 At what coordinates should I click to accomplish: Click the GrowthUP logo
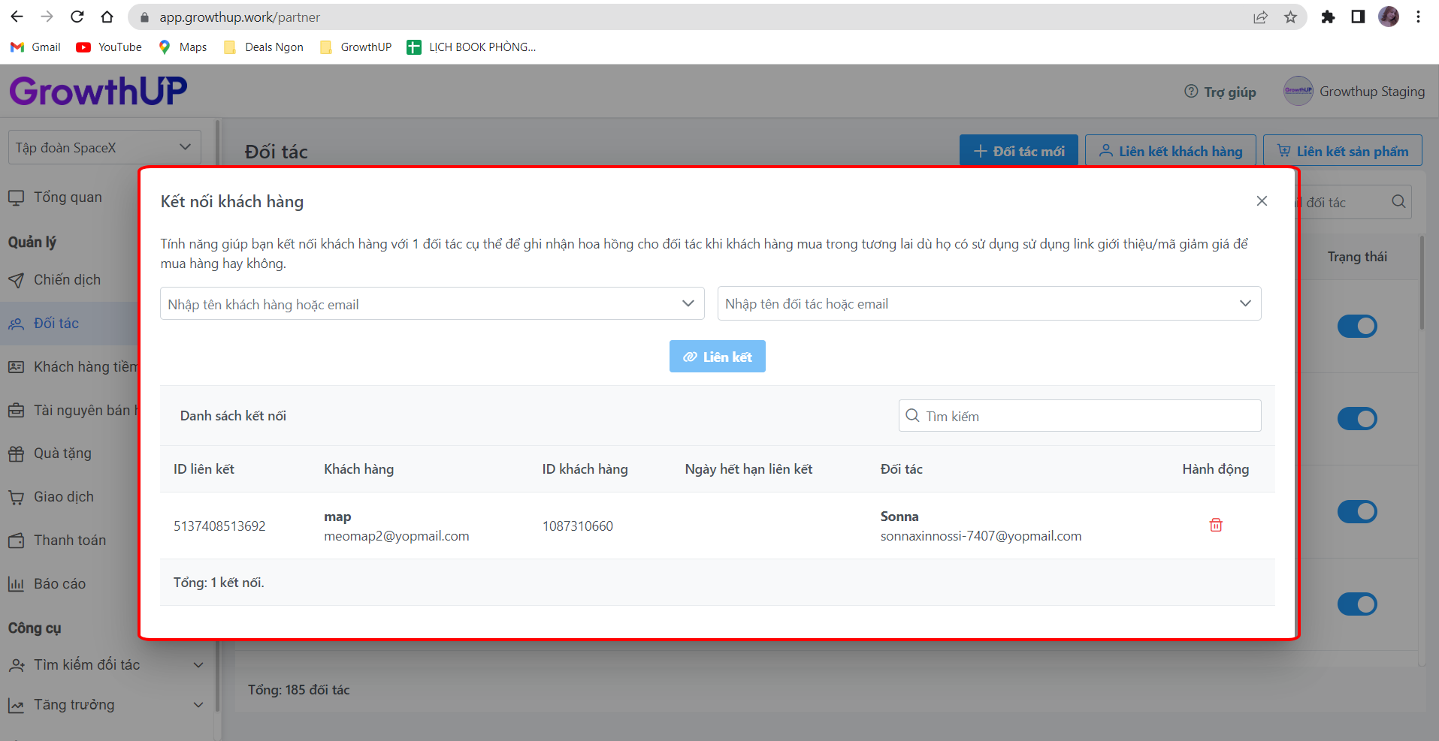[98, 92]
